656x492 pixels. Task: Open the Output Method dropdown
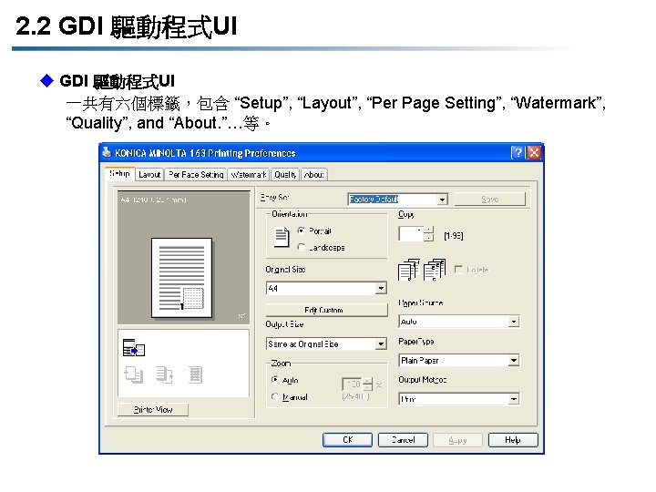pyautogui.click(x=514, y=399)
